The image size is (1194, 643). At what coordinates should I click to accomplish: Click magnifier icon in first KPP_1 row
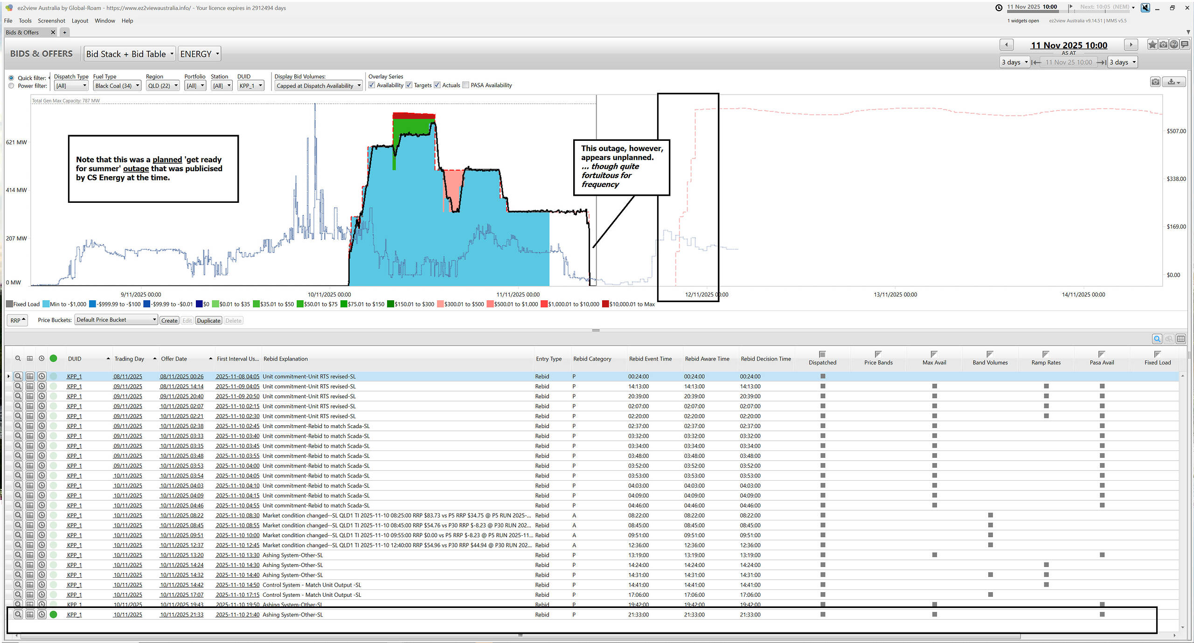tap(18, 376)
